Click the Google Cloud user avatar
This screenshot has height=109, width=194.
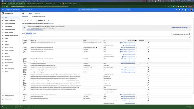tap(192, 10)
